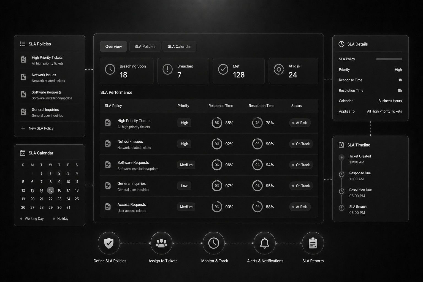Open the SLA Calendar tab
The width and height of the screenshot is (423, 282).
tap(179, 47)
